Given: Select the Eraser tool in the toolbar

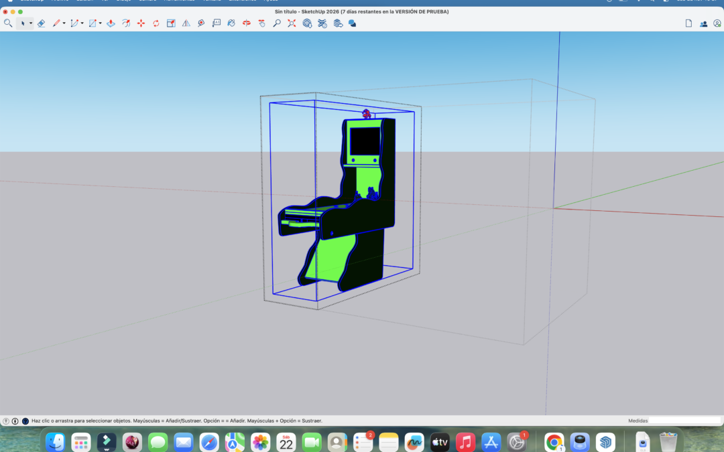Looking at the screenshot, I should tap(41, 23).
